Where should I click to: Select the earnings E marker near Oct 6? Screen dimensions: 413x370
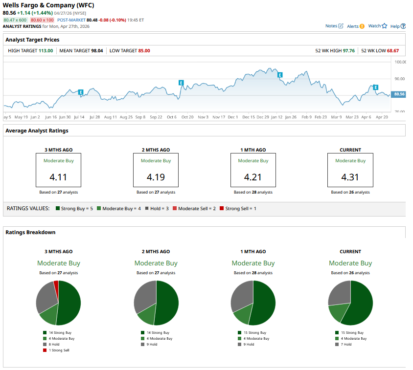point(181,83)
